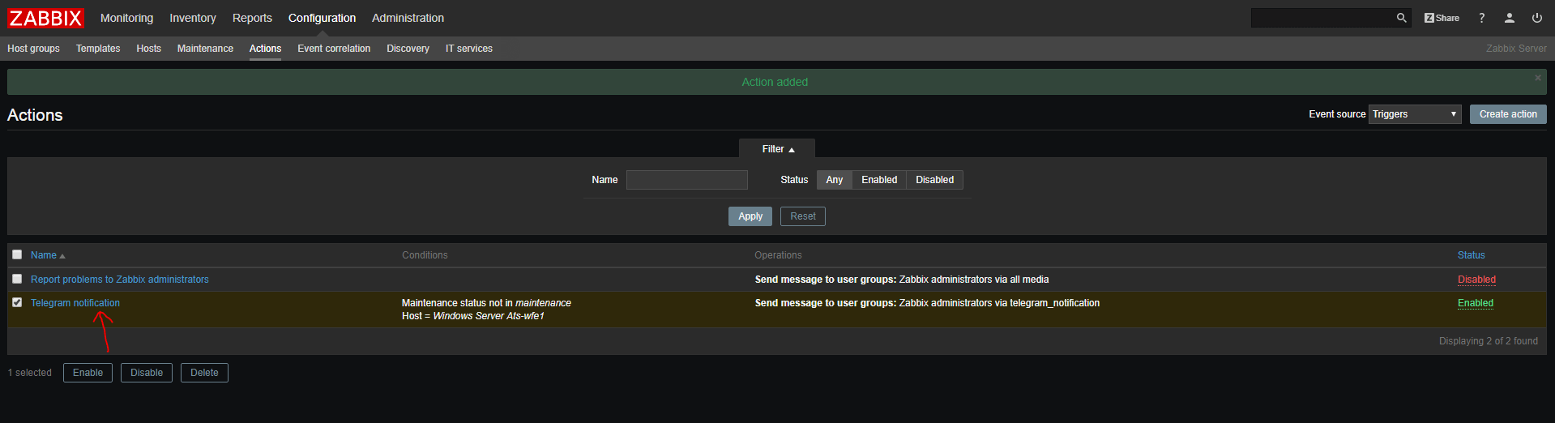Collapse the Filter panel
The width and height of the screenshot is (1555, 423).
click(777, 149)
